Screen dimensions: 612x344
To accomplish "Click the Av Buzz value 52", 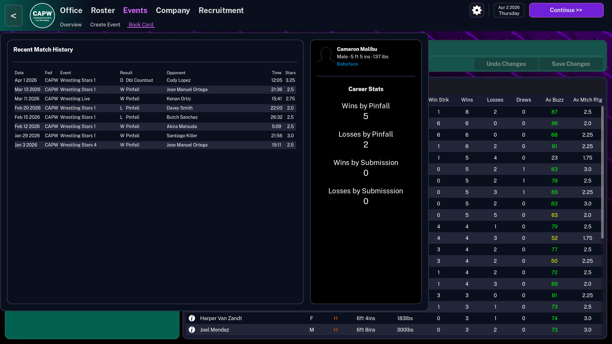I will coord(554,238).
